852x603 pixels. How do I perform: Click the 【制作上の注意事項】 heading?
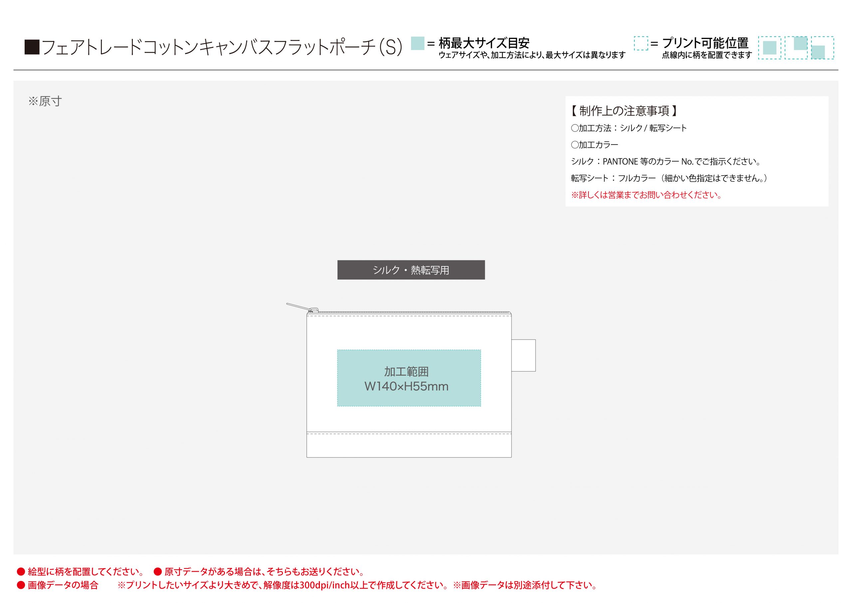tap(624, 111)
